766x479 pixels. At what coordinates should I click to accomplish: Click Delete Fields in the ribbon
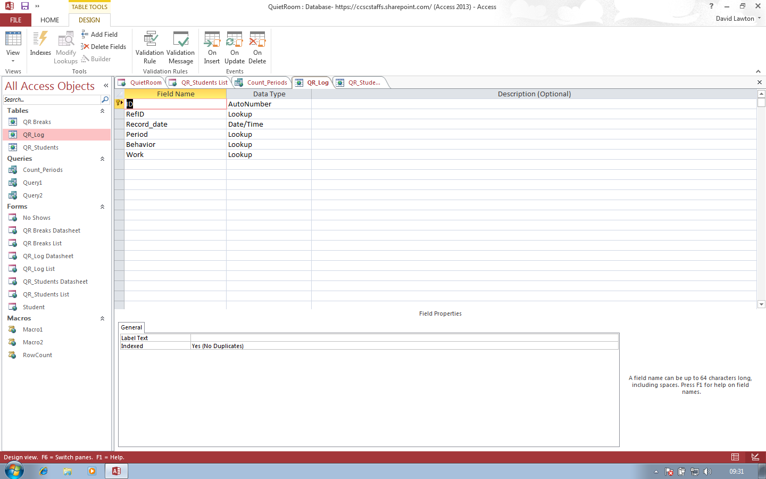tap(104, 47)
